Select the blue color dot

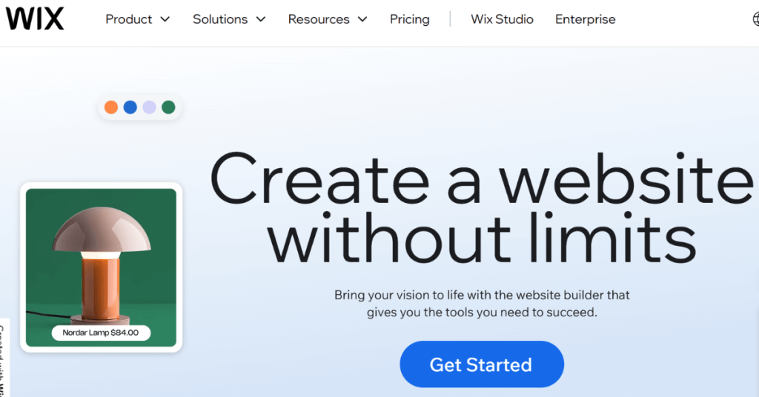pyautogui.click(x=130, y=107)
